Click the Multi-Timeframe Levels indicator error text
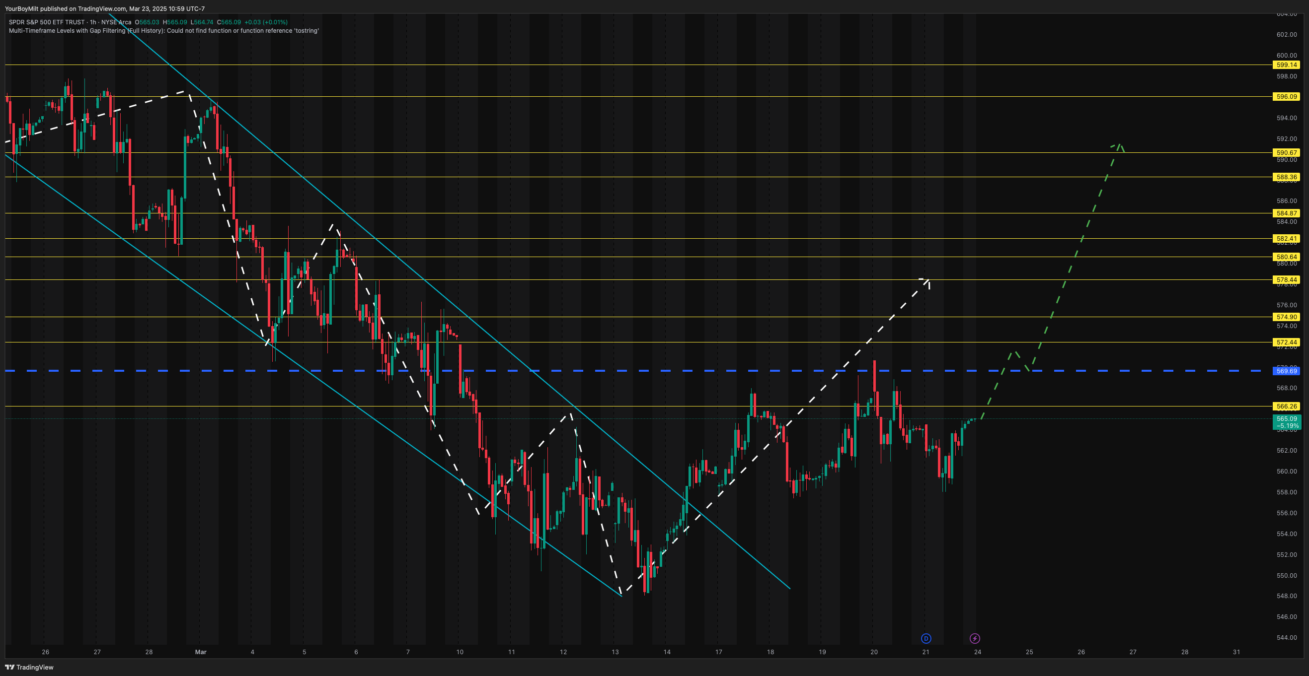This screenshot has width=1309, height=676. point(163,31)
